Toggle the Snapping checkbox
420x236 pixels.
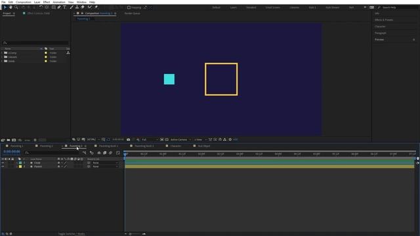tap(129, 7)
